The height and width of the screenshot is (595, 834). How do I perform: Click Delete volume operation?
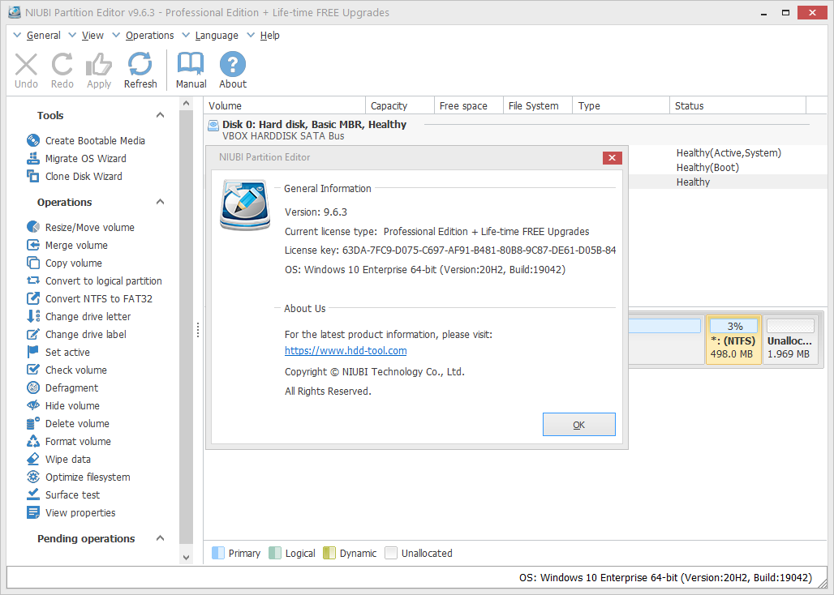(67, 423)
